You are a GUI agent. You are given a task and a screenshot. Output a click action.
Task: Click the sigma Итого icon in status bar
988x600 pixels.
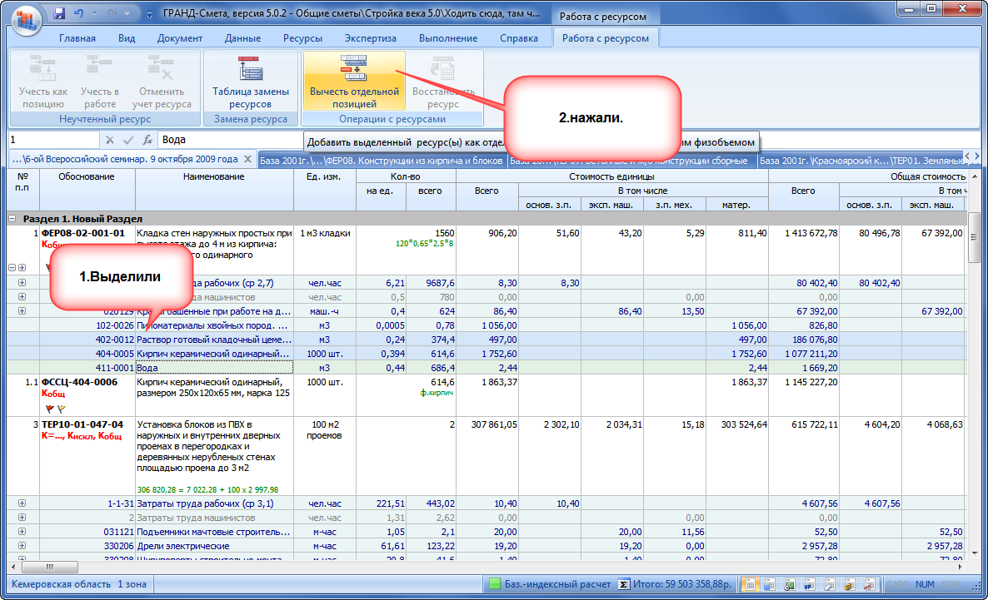coord(623,584)
